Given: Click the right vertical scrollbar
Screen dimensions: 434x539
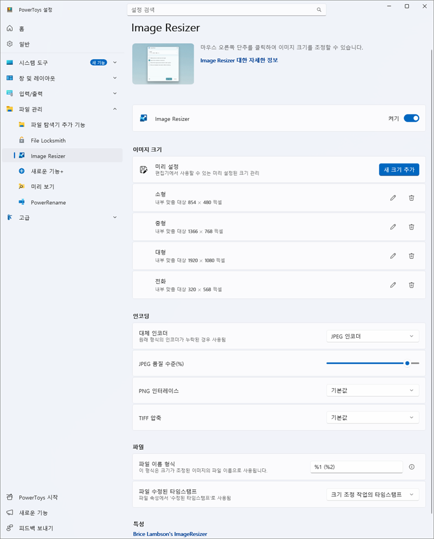Looking at the screenshot, I should click(x=432, y=282).
